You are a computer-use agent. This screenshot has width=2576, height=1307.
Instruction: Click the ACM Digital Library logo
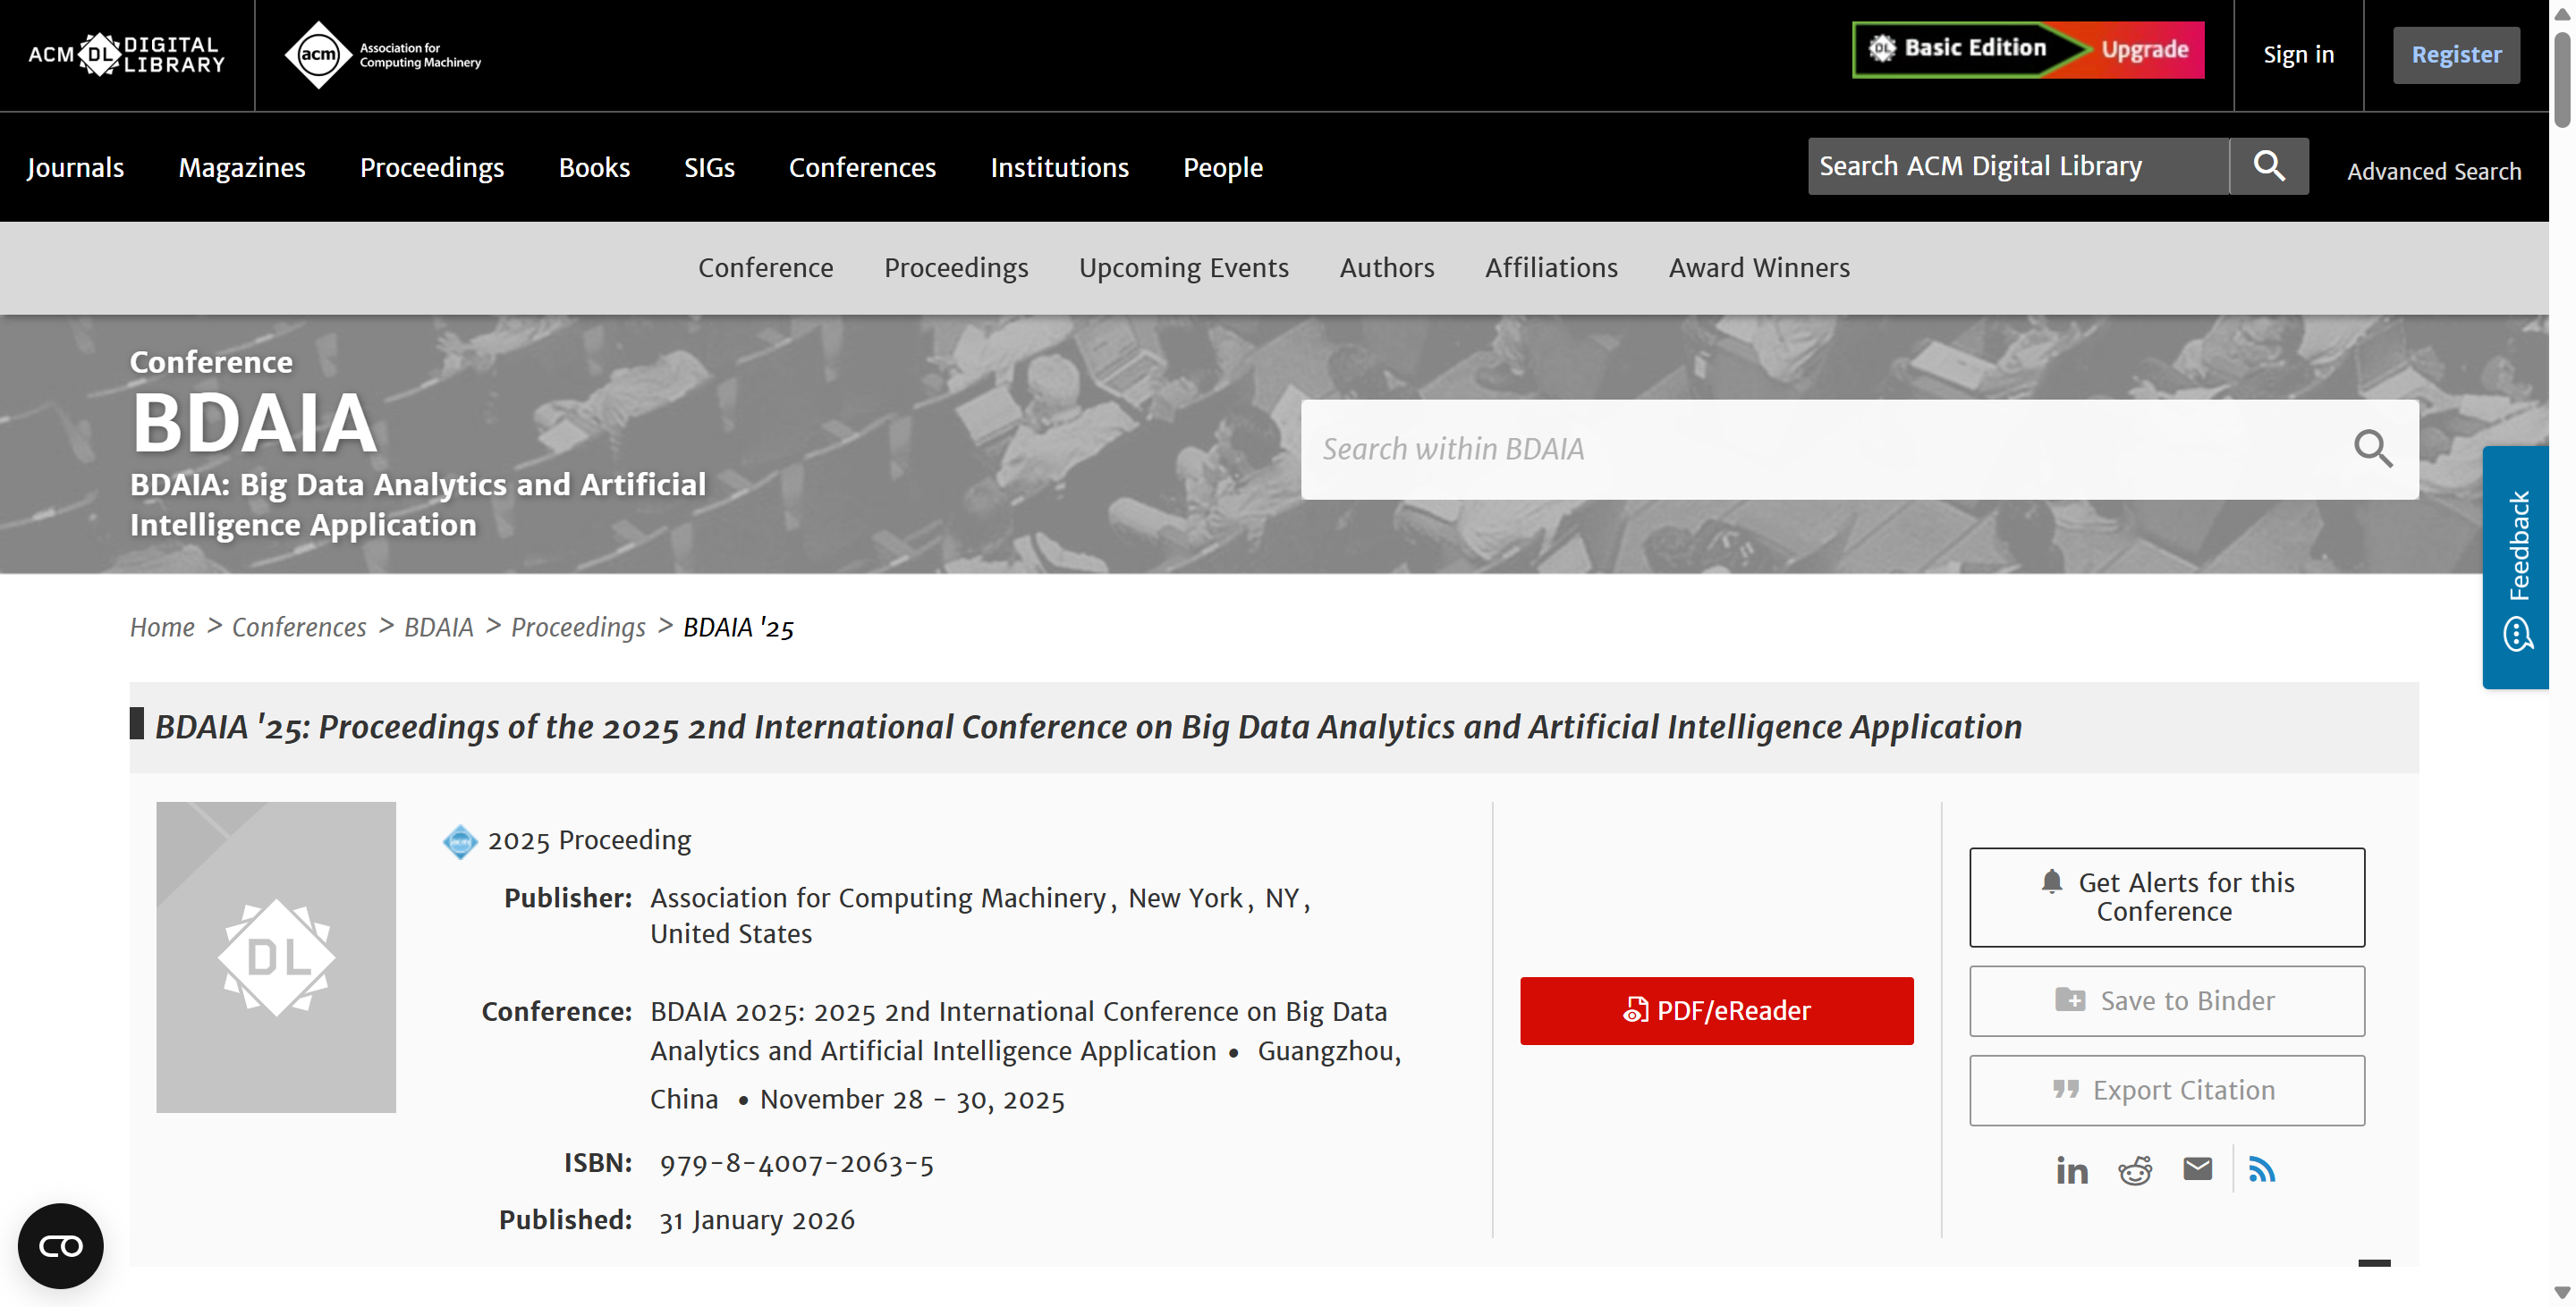126,54
